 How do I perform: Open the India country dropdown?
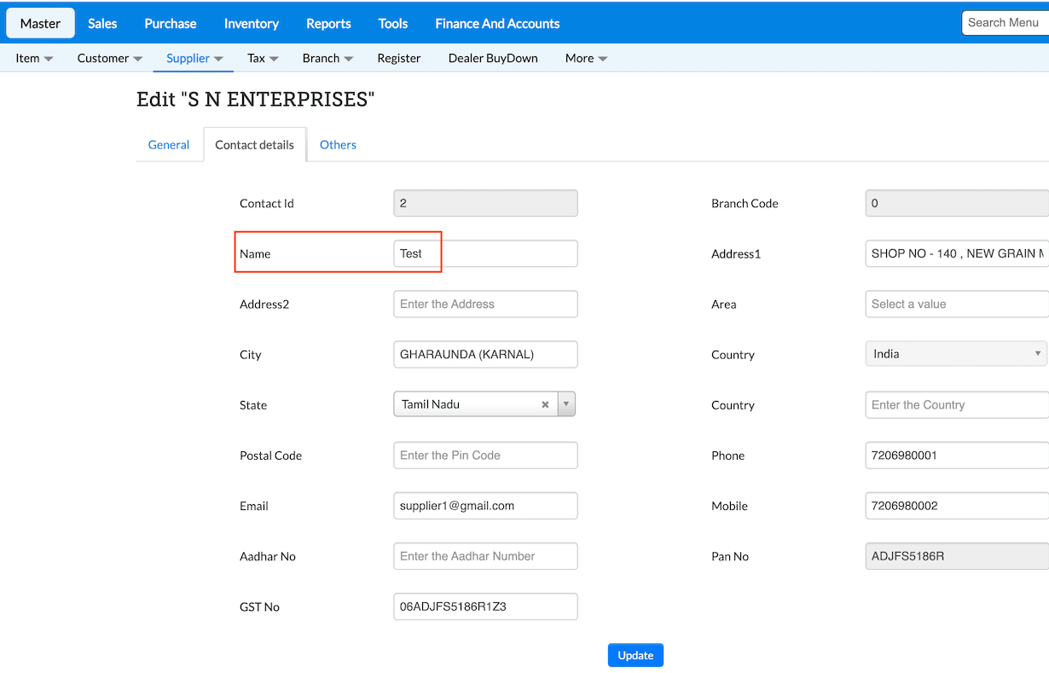pos(956,354)
